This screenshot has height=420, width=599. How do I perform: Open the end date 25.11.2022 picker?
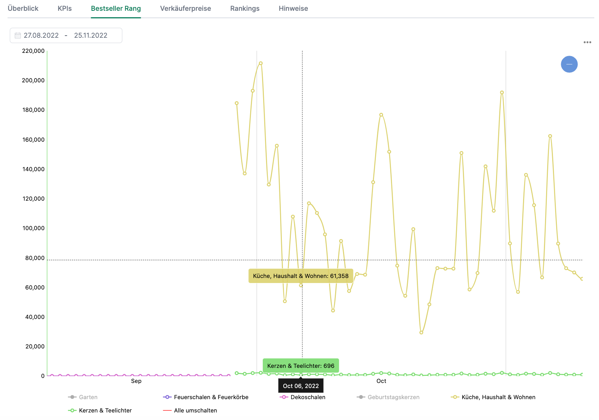[x=91, y=35]
